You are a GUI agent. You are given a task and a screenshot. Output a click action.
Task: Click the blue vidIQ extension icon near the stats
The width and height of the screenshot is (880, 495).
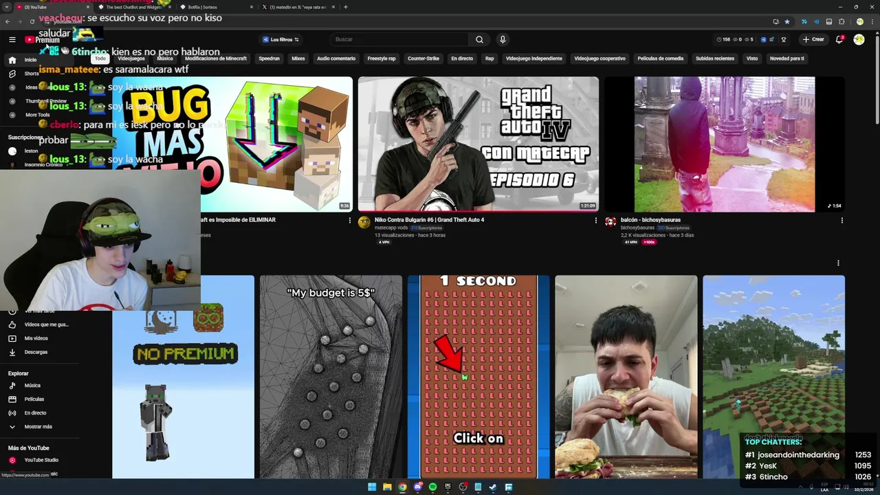pyautogui.click(x=763, y=39)
